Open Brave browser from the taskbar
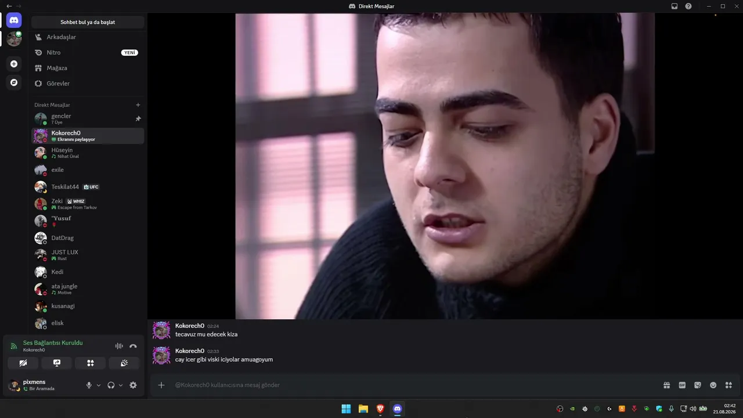 coord(380,409)
